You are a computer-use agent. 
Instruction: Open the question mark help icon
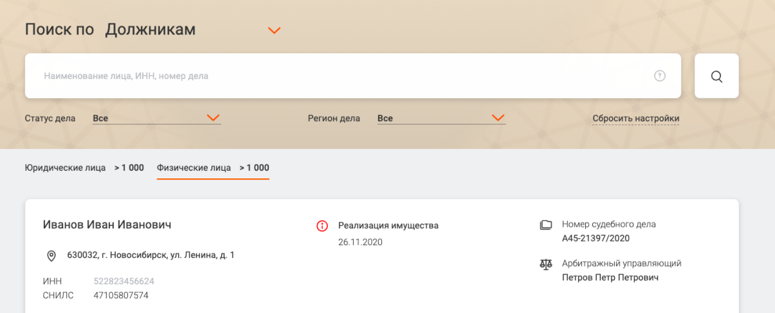(660, 76)
